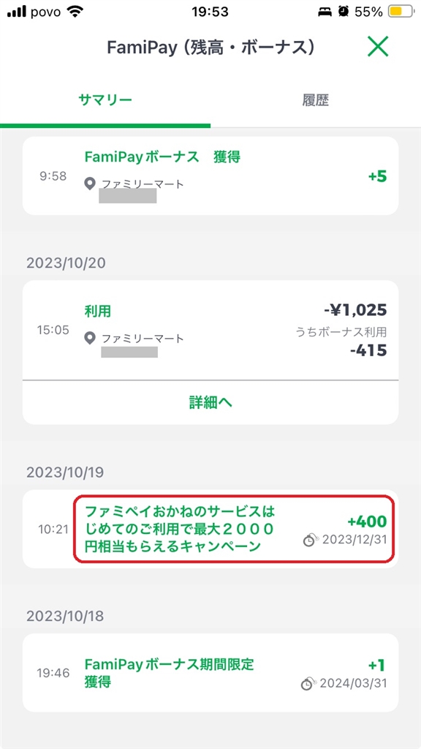This screenshot has width=421, height=749.
Task: Tap the +400 bonus amount
Action: coord(367,522)
